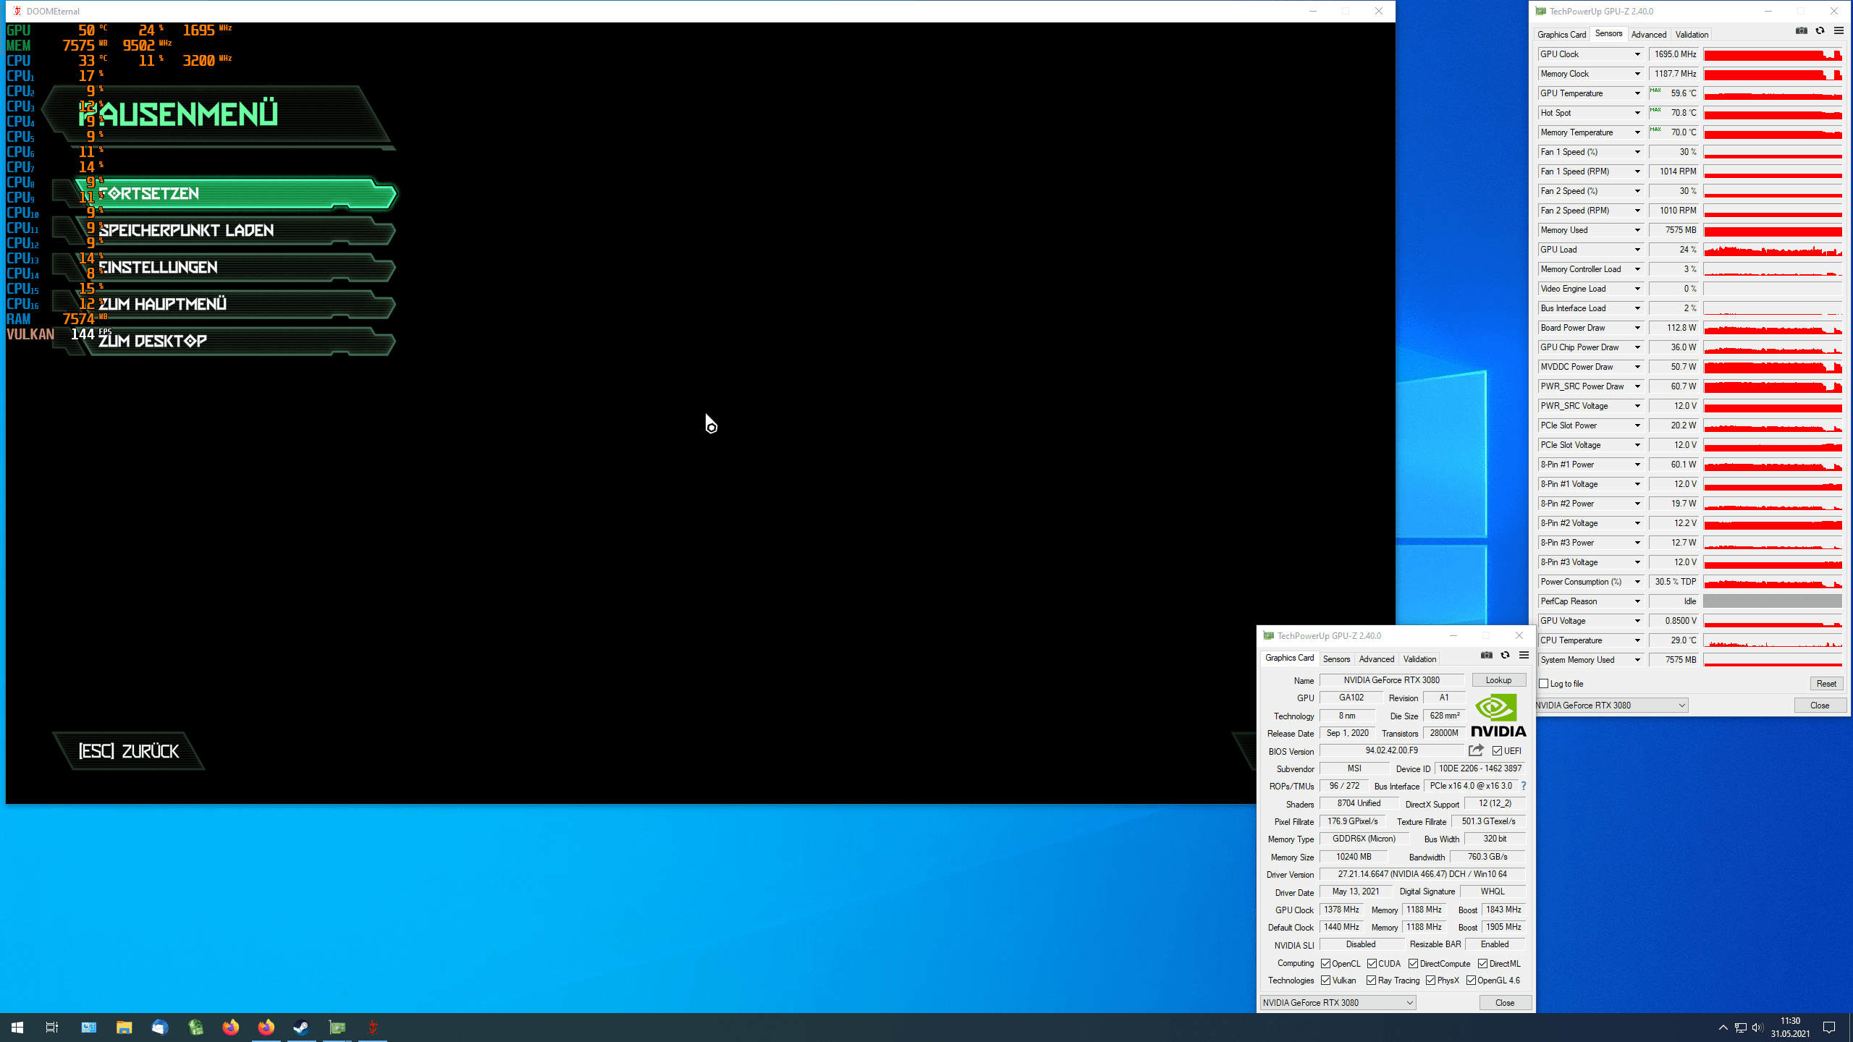1853x1042 pixels.
Task: Toggle the Vulkan checkbox
Action: point(1326,981)
